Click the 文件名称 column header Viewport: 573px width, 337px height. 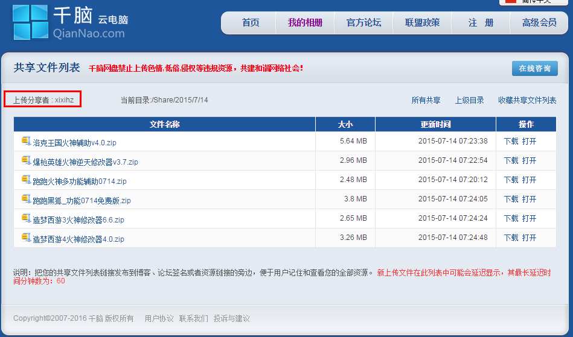point(164,124)
